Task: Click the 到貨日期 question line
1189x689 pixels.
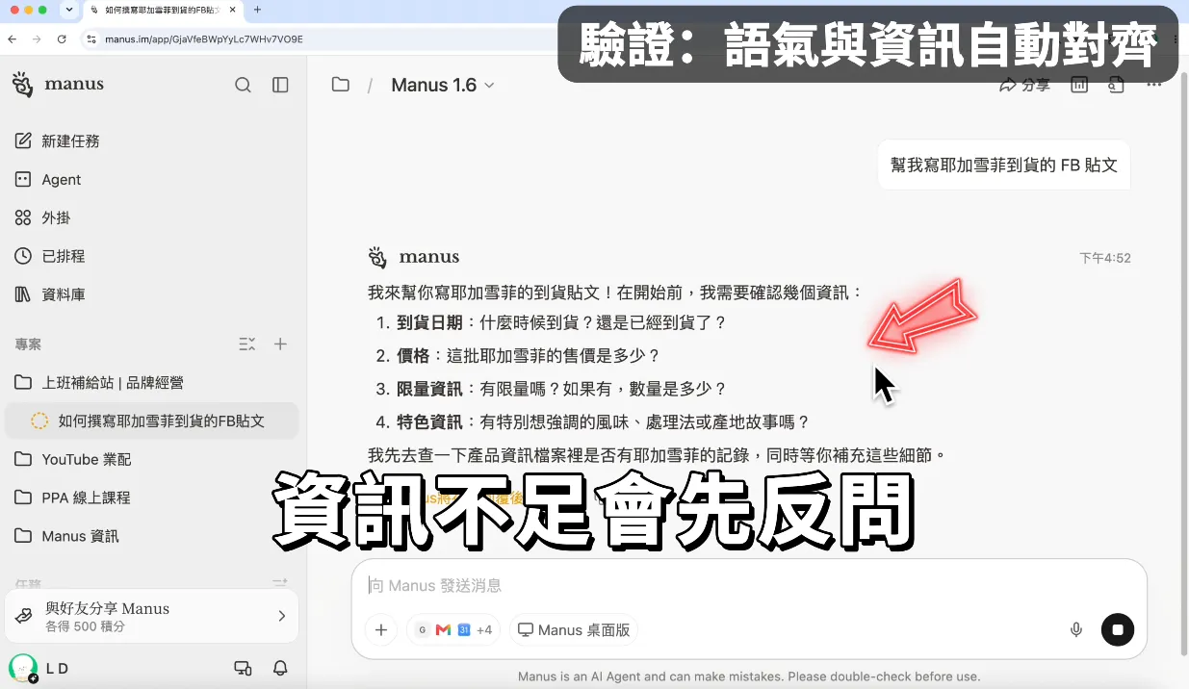Action: pyautogui.click(x=561, y=322)
